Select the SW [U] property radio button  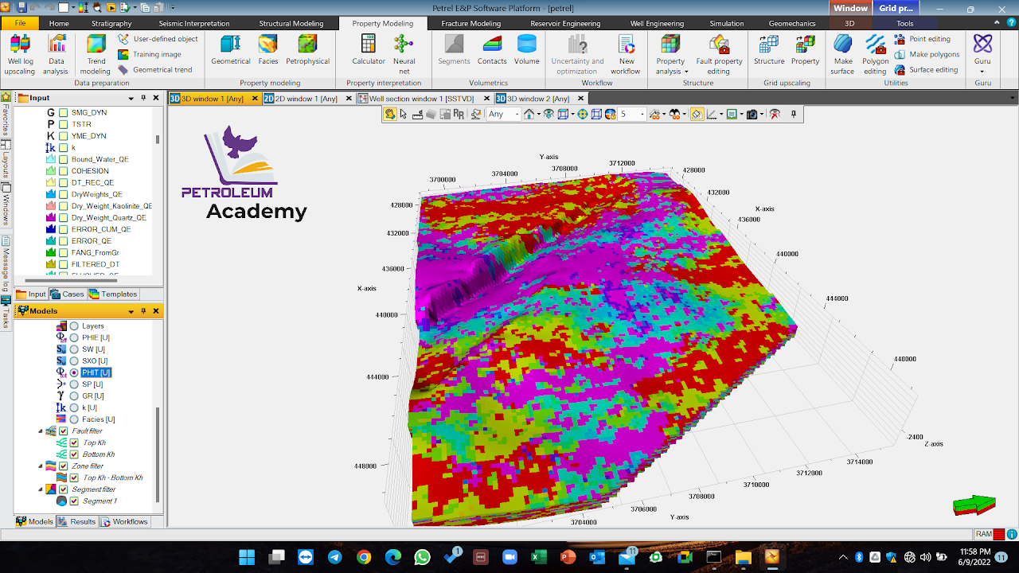click(74, 349)
